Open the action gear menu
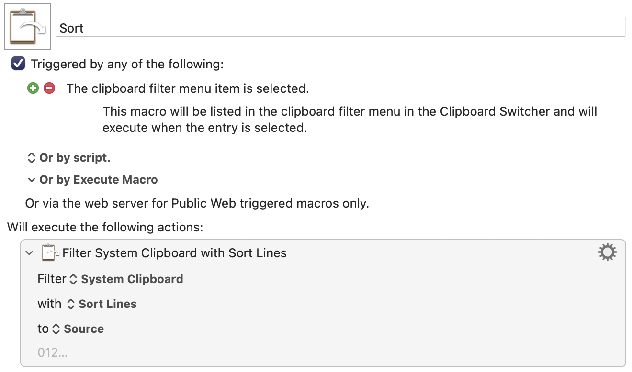Image resolution: width=632 pixels, height=372 pixels. pyautogui.click(x=608, y=252)
